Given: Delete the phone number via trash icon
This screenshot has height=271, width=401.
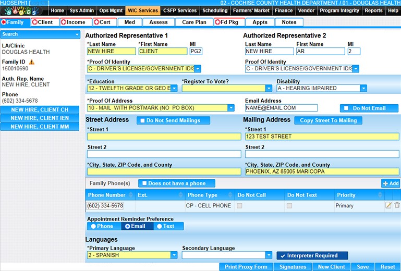Looking at the screenshot, I should tap(397, 205).
